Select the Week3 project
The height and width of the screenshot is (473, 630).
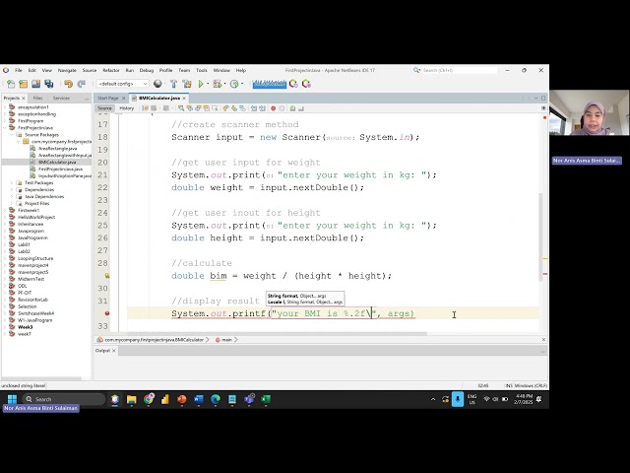(x=26, y=327)
